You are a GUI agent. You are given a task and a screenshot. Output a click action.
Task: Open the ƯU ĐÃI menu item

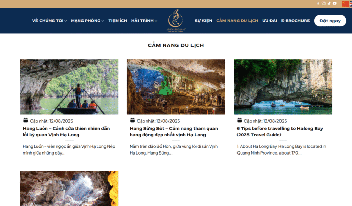[269, 21]
